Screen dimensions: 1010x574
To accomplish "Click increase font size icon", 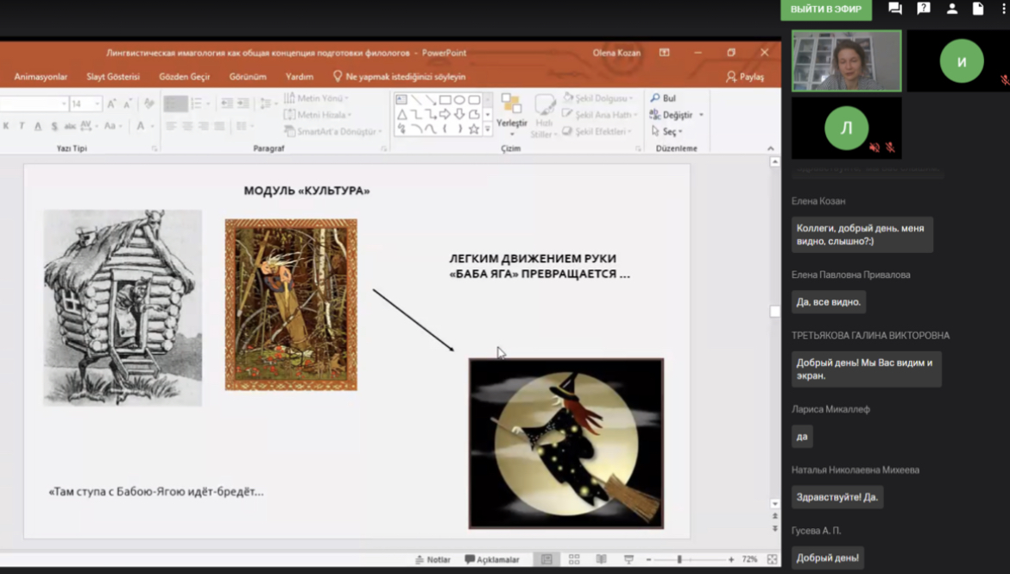I will coord(111,104).
